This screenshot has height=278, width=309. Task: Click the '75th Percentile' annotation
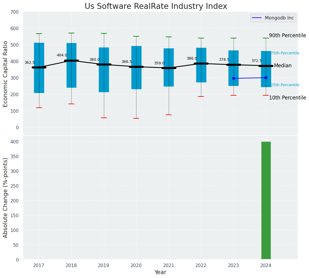[285, 53]
